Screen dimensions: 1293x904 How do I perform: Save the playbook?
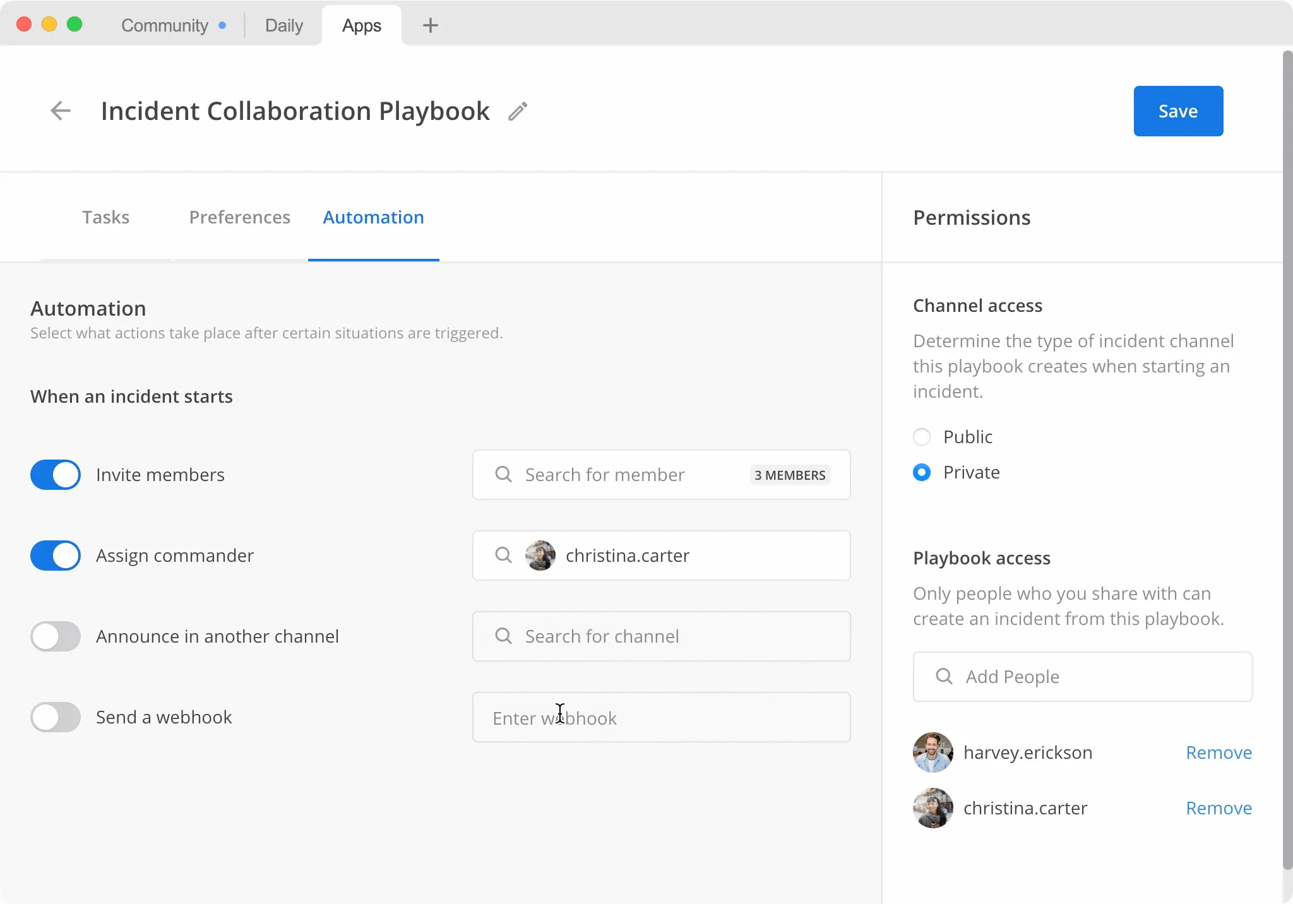[1178, 111]
